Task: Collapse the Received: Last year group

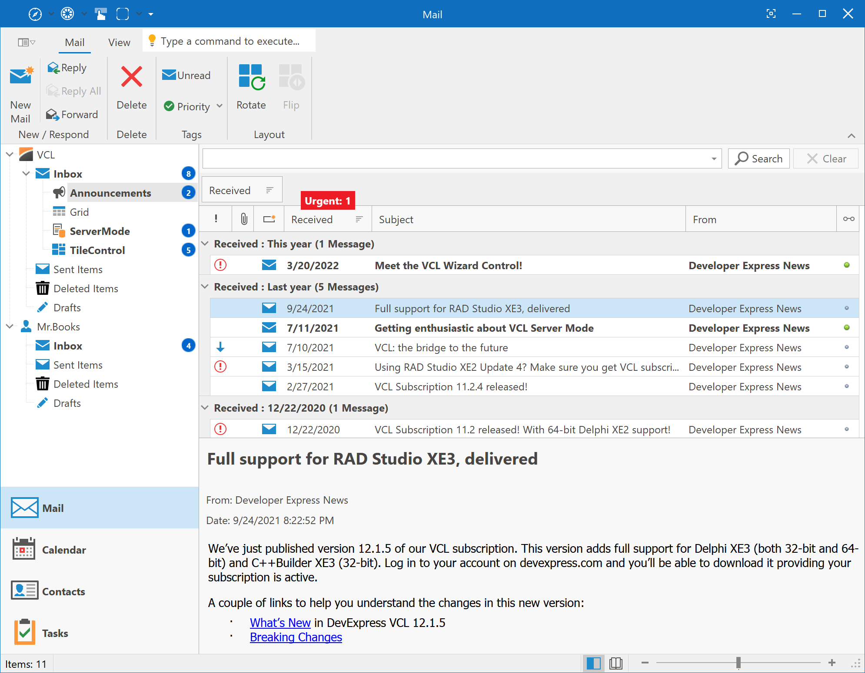Action: [205, 287]
